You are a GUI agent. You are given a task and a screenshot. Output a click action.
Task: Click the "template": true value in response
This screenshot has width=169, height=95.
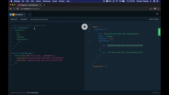click(x=111, y=39)
